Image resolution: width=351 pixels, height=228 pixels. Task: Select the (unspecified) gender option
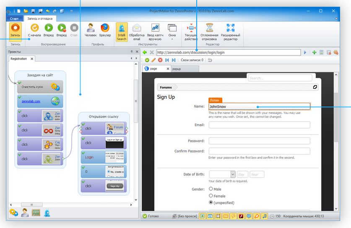coord(211,202)
